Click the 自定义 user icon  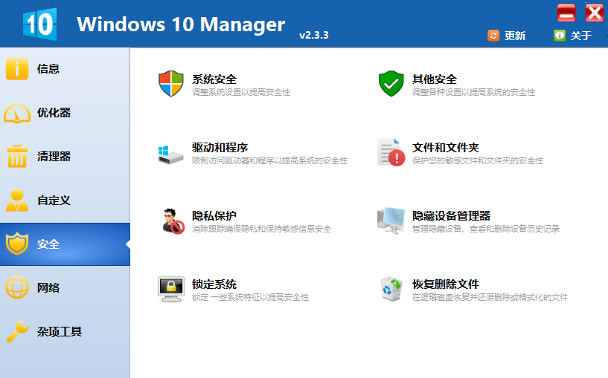(17, 200)
